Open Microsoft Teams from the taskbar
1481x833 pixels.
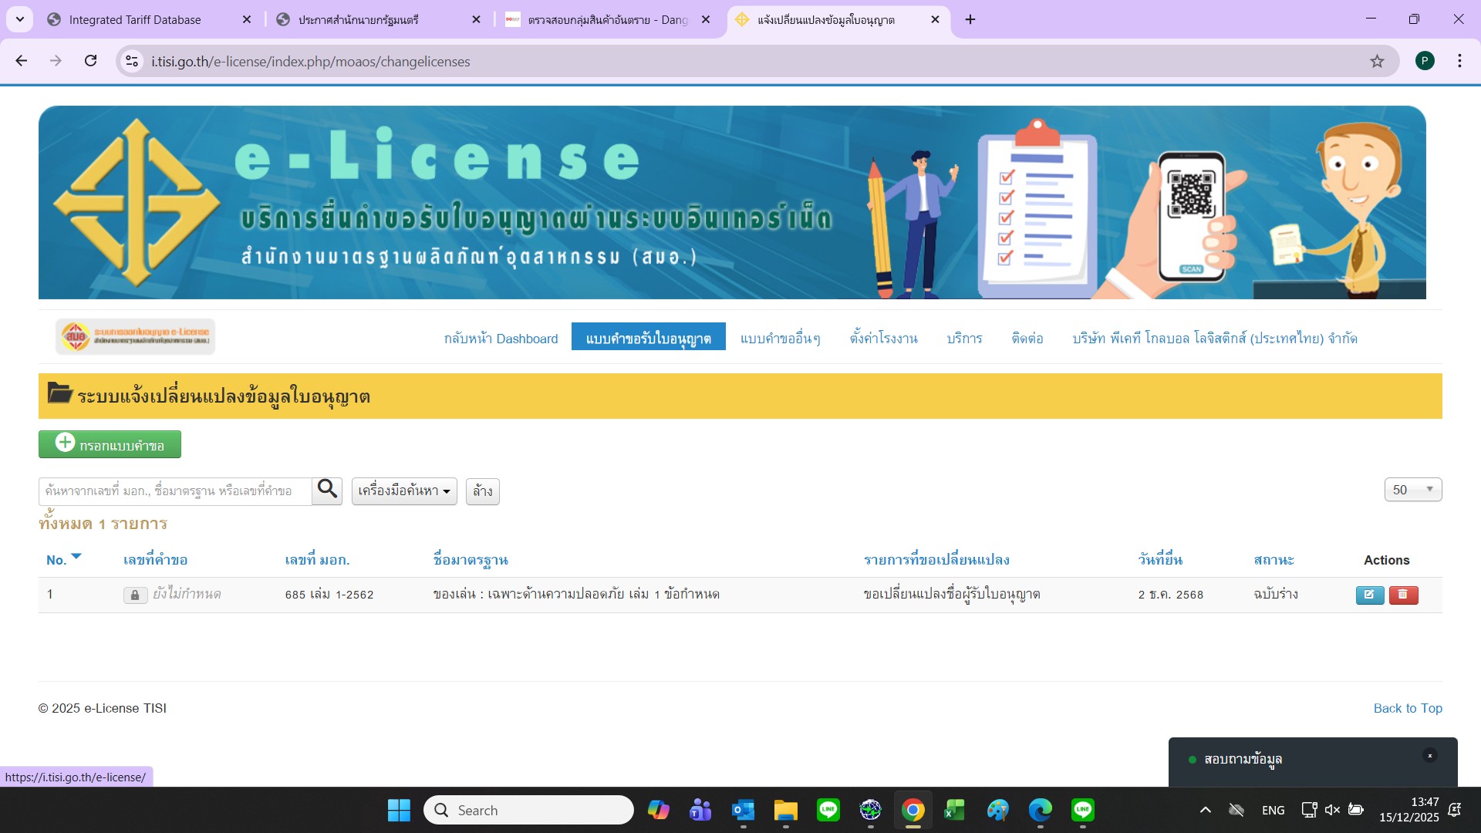(700, 810)
